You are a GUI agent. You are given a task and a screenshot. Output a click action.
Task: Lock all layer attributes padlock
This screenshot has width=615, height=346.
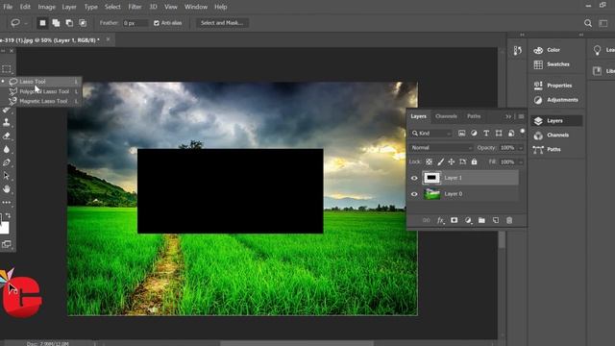[x=474, y=161]
